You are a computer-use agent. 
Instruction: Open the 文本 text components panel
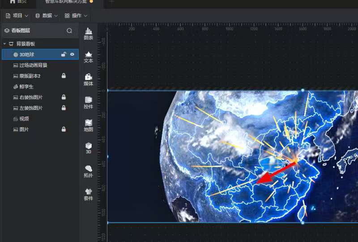click(88, 57)
